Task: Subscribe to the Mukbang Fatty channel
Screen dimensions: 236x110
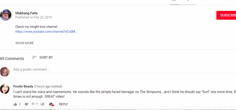Action: [x=226, y=15]
